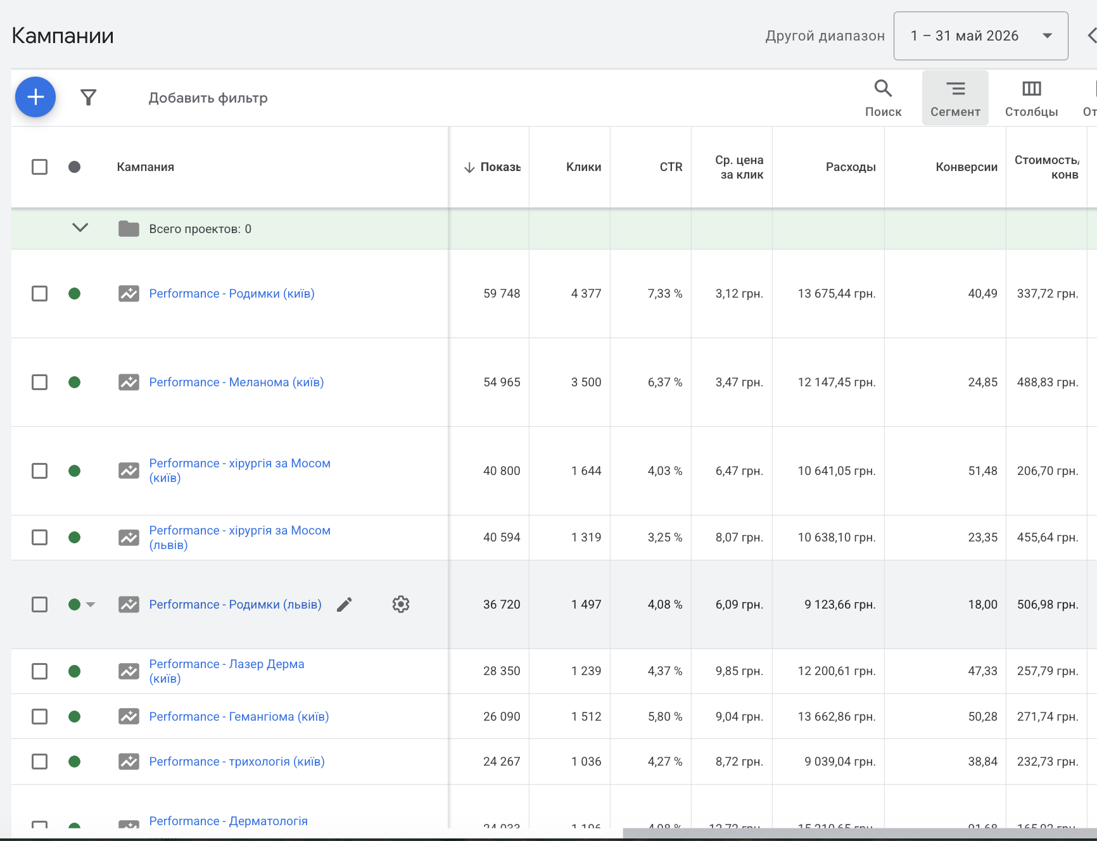Screen dimensions: 1097x841
Task: Click green status dot of Родимки (київ)
Action: coord(74,293)
